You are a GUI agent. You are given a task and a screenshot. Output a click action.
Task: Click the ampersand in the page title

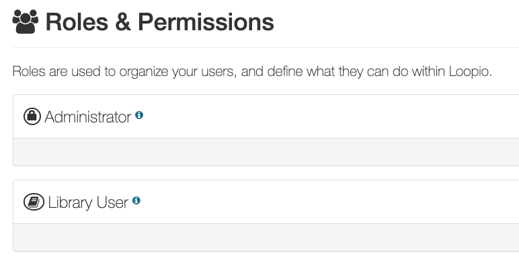[123, 22]
